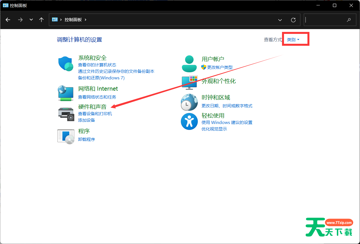The height and width of the screenshot is (244, 360).
Task: Open the 硬件和声音 category heading
Action: [92, 107]
